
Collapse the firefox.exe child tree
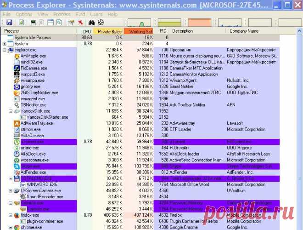pyautogui.click(x=11, y=215)
